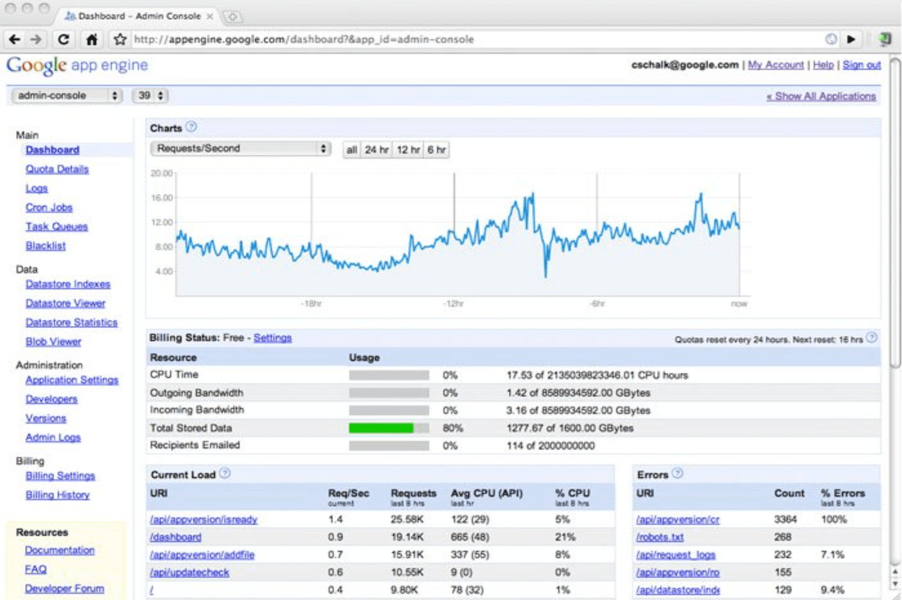Open /api/appversion/addfile URI link
This screenshot has height=600, width=902.
pos(202,555)
